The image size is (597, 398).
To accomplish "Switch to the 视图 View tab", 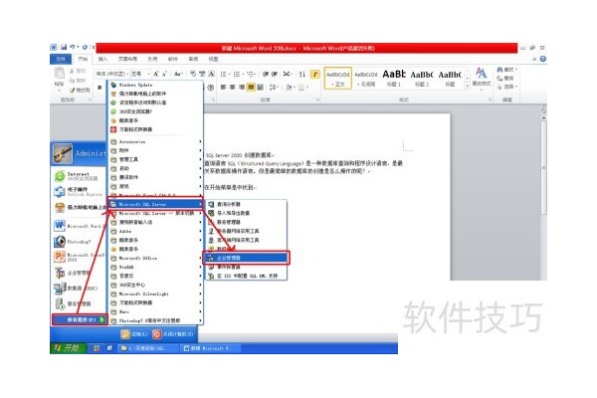I will pos(213,59).
